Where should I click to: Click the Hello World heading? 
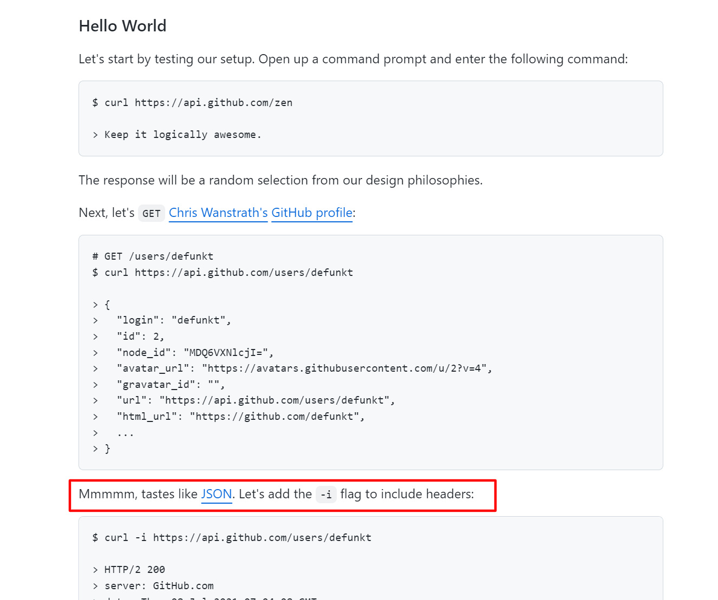pos(122,25)
